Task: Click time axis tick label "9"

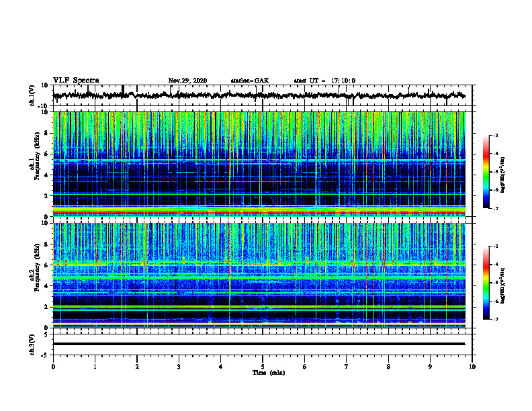Action: 430,367
